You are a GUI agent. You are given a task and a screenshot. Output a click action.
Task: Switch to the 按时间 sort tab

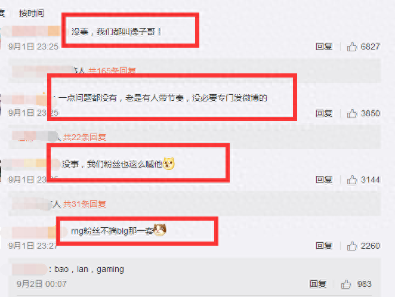coord(32,13)
